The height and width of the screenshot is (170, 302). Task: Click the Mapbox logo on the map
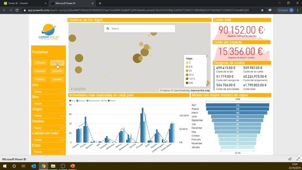coord(78,89)
